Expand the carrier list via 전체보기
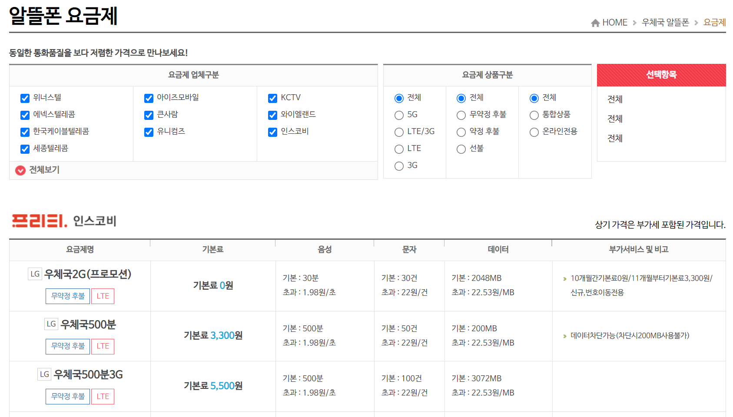733x417 pixels. point(43,170)
